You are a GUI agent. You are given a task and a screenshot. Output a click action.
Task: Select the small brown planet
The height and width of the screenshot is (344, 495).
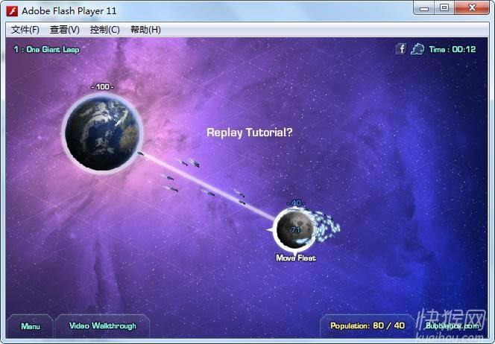[x=293, y=229]
